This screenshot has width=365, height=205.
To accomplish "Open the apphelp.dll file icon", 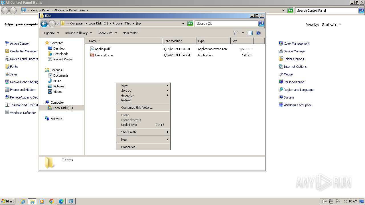I will point(92,49).
